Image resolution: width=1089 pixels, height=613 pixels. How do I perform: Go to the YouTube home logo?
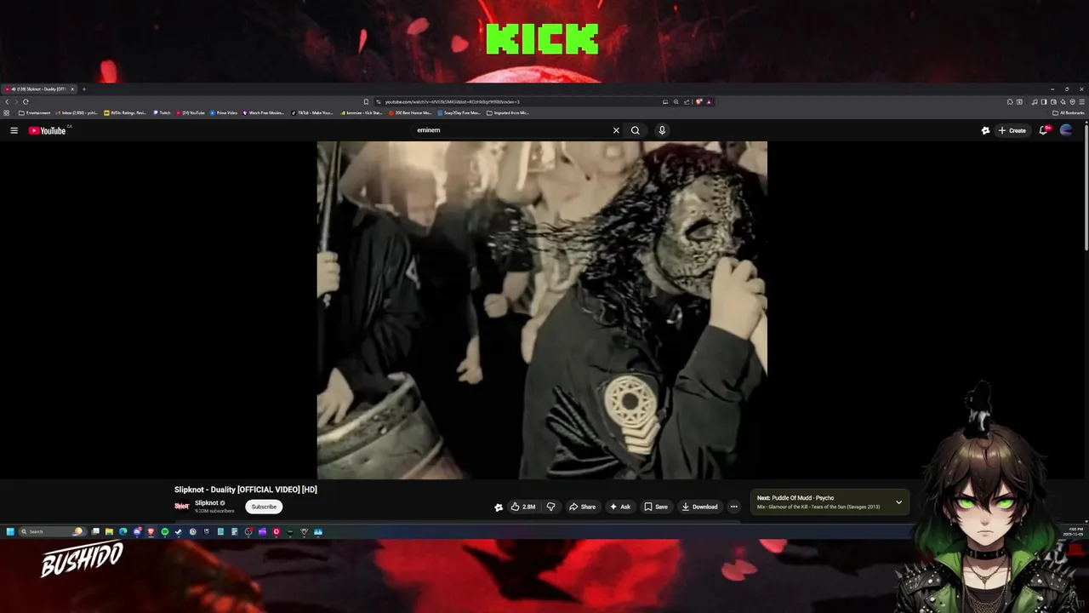(48, 130)
